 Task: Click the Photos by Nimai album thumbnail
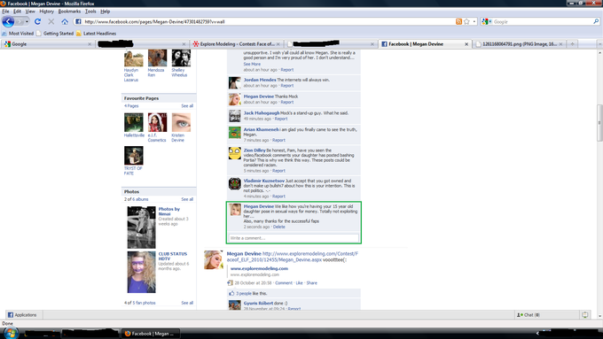142,227
